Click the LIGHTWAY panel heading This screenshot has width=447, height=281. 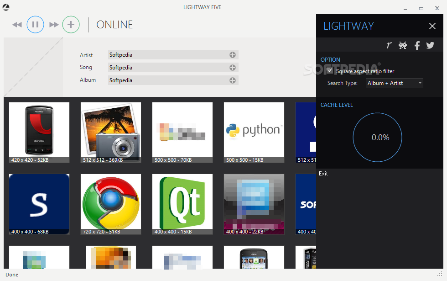coord(348,26)
